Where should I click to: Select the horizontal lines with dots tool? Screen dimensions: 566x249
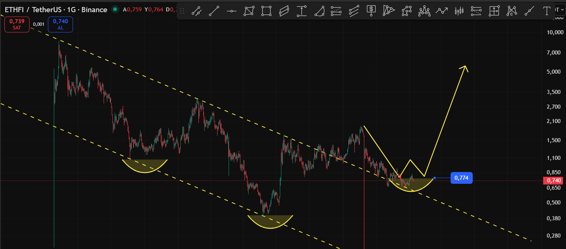pyautogui.click(x=476, y=11)
